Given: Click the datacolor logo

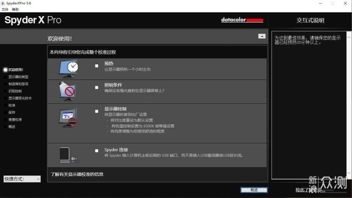Looking at the screenshot, I should click(242, 20).
